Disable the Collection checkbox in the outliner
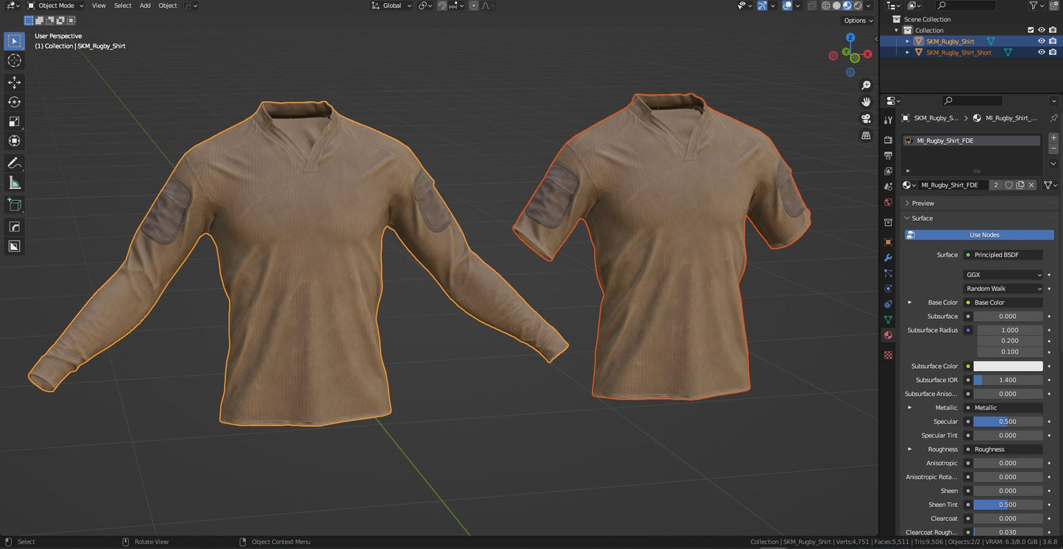1063x549 pixels. [1031, 29]
